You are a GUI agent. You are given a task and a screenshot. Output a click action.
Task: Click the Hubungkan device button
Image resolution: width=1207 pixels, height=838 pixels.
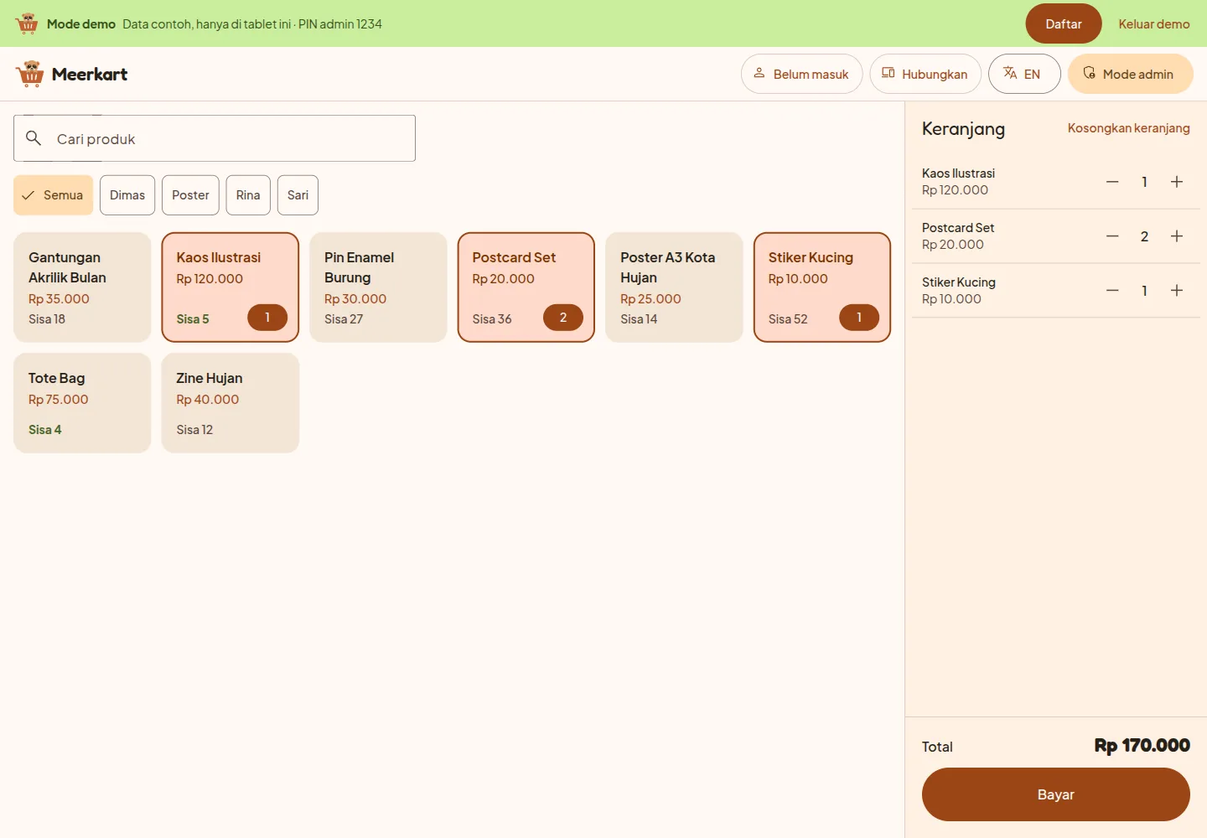pos(925,74)
